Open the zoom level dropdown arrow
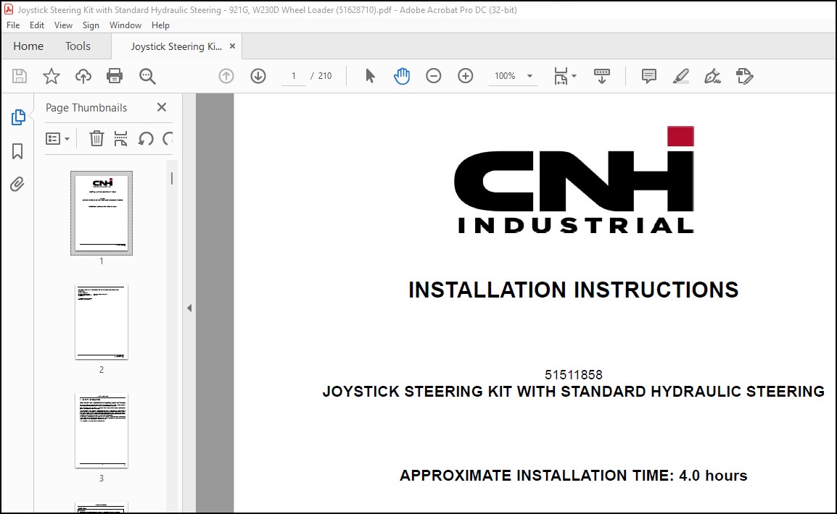 529,76
